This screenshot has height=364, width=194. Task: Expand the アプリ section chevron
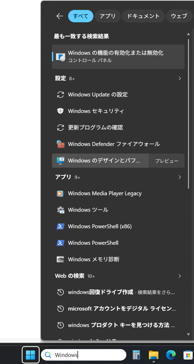point(180,177)
